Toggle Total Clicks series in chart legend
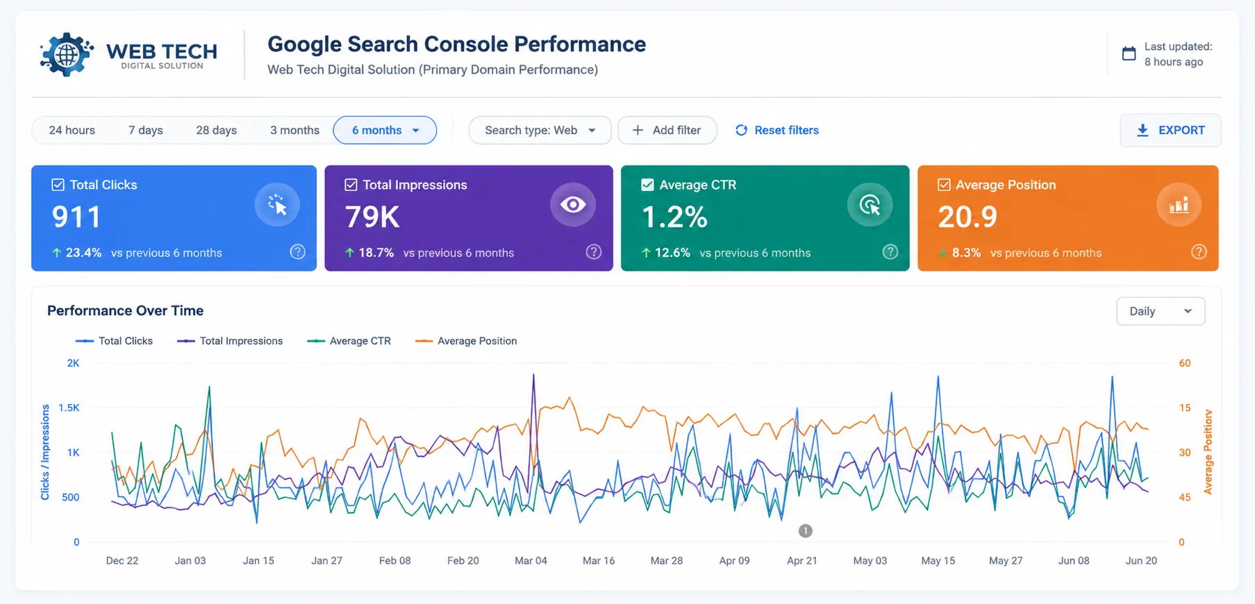The image size is (1255, 604). click(114, 341)
